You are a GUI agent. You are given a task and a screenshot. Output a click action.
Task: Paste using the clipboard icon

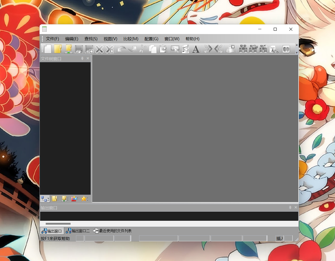click(x=163, y=49)
